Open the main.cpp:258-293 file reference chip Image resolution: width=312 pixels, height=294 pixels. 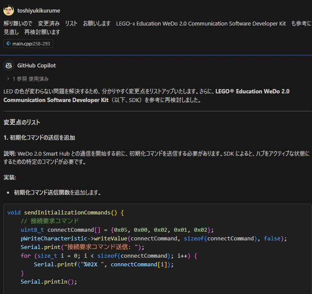[28, 44]
